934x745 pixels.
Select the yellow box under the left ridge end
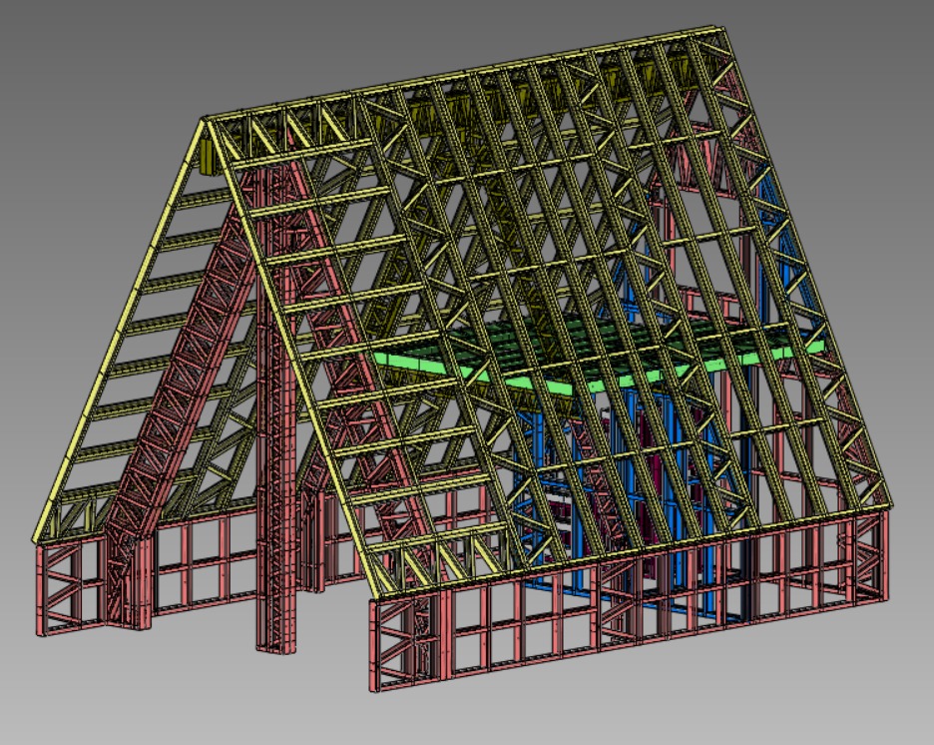[x=208, y=157]
